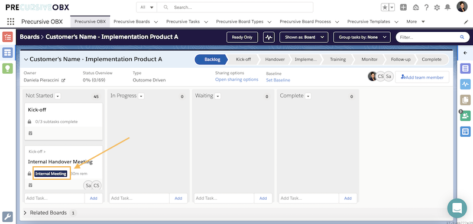Image resolution: width=473 pixels, height=224 pixels.
Task: Select the Precursive OBX tab
Action: [x=90, y=22]
